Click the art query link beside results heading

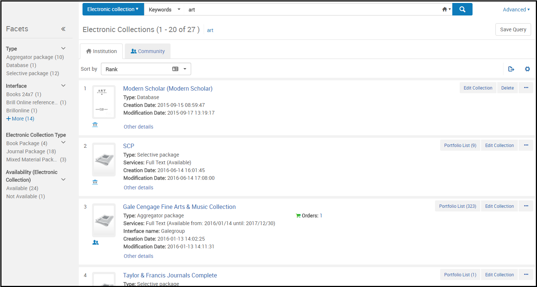point(210,30)
